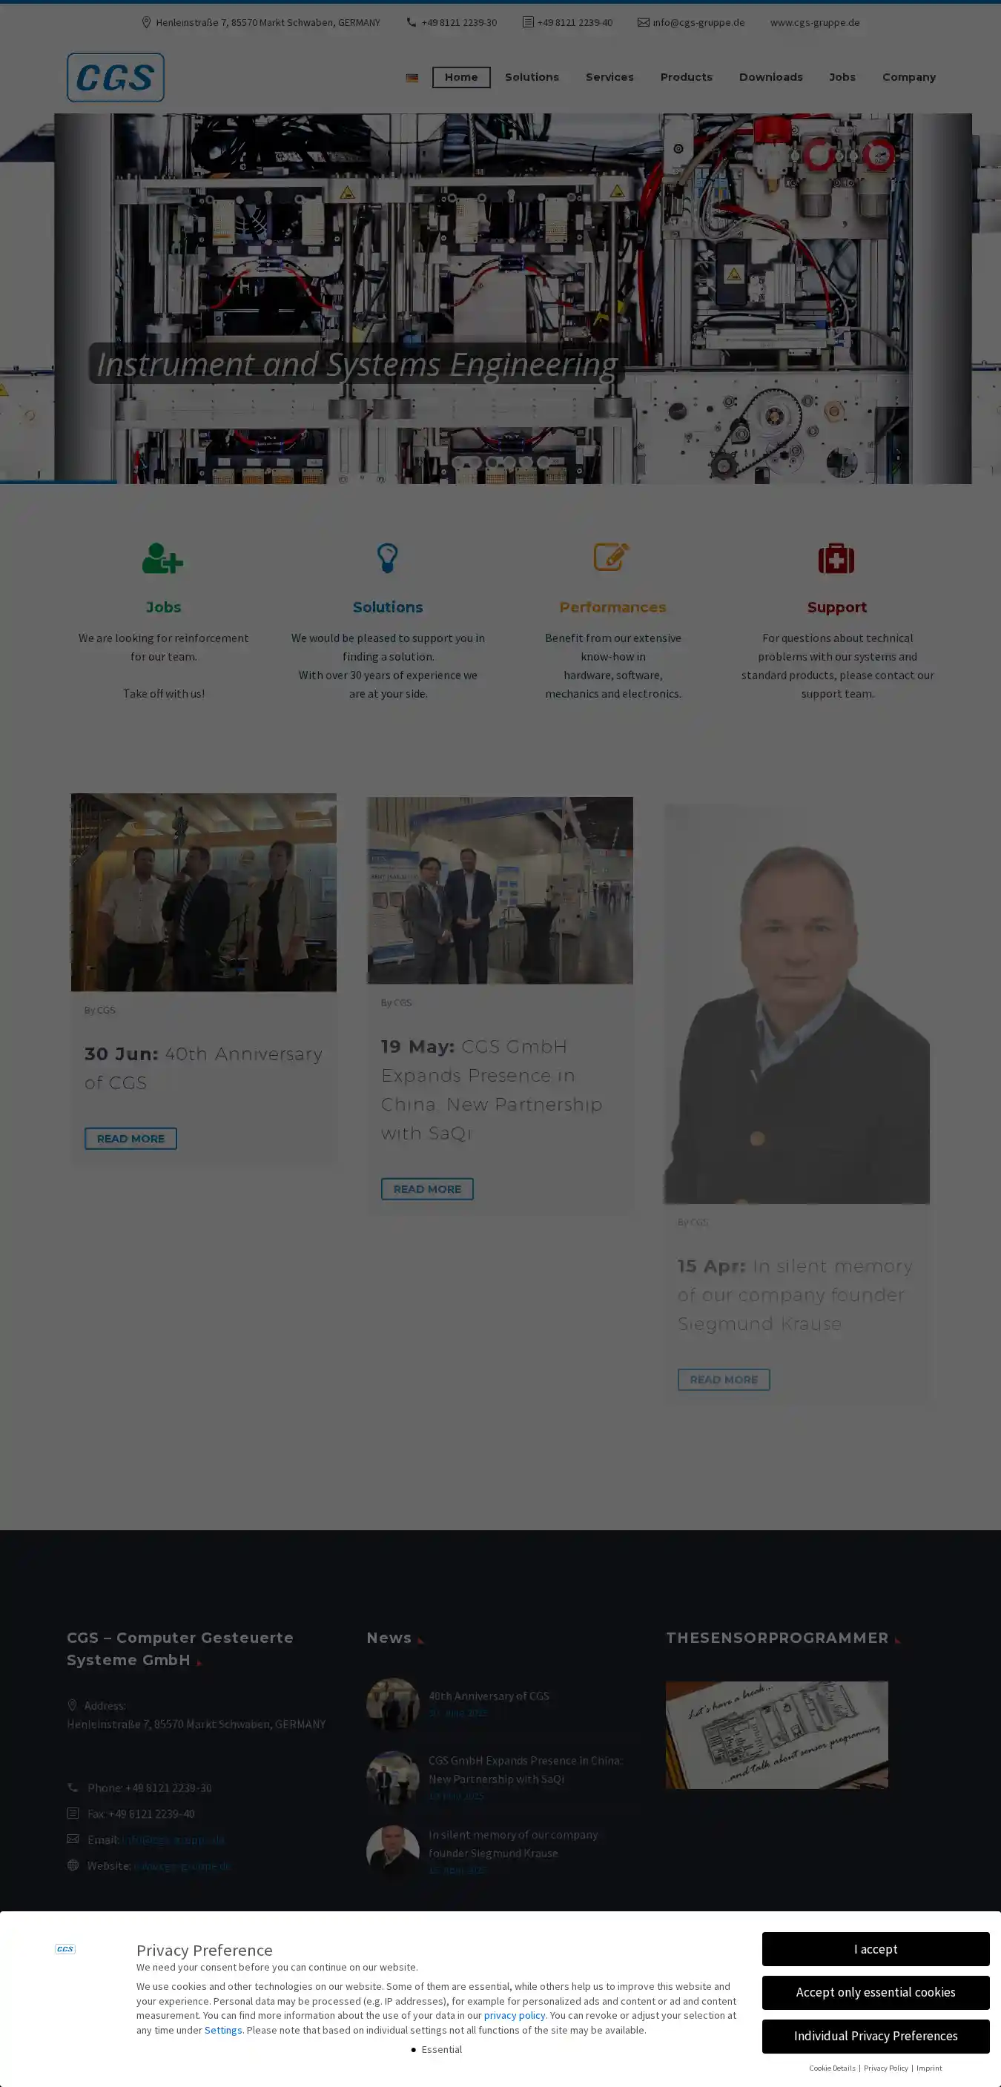Read more about 40th Anniversary of CGS

(131, 1138)
